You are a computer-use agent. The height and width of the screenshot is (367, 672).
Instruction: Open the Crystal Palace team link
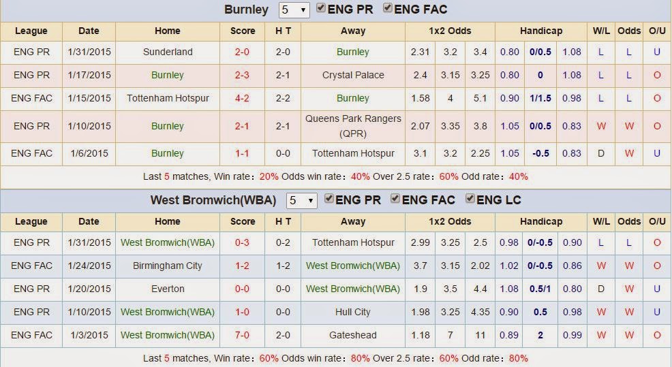point(353,75)
